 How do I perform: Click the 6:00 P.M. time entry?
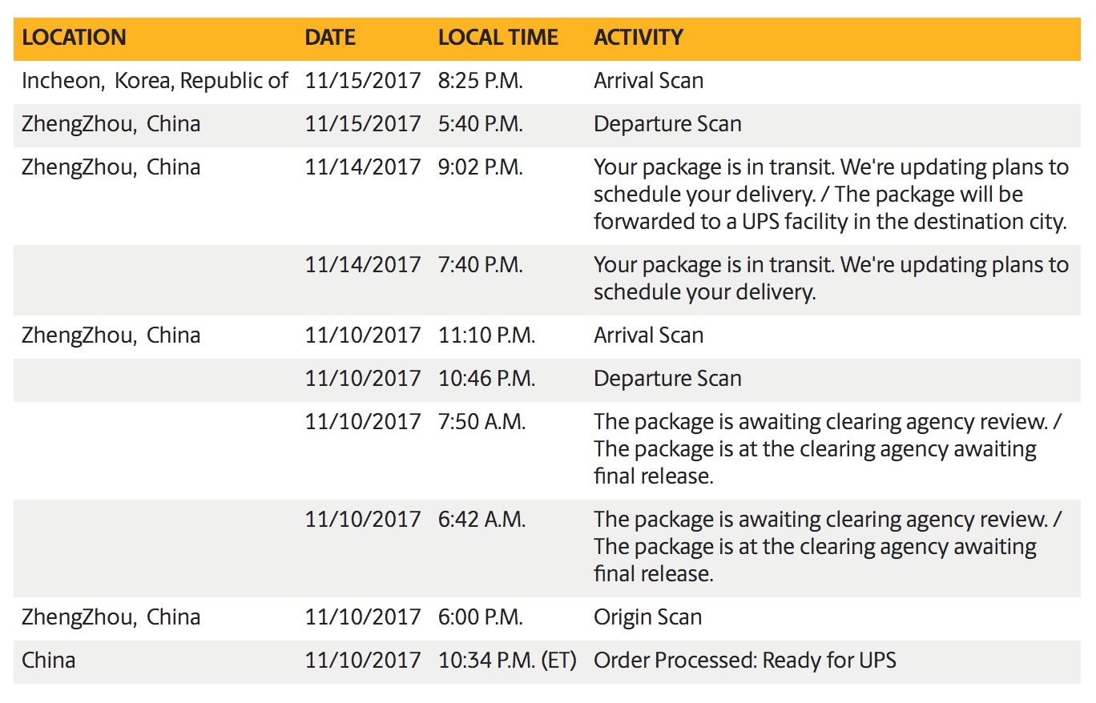point(480,617)
